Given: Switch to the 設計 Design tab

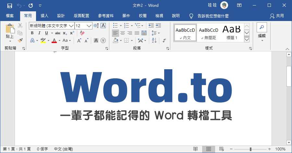Looking at the screenshot, I should coord(61,16).
